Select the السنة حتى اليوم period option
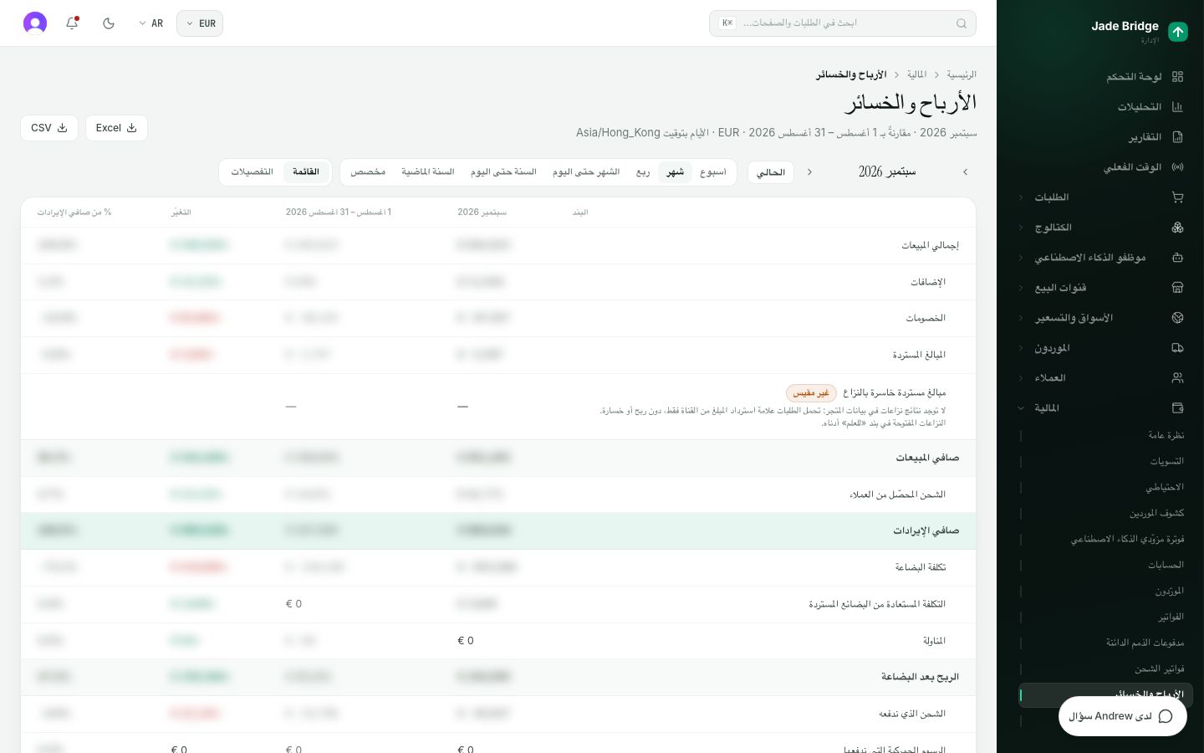1204x753 pixels. [503, 172]
